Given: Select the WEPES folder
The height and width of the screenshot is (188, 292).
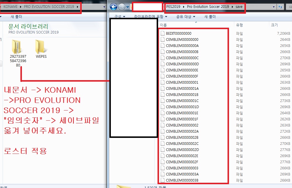Looking at the screenshot, I should tap(41, 49).
